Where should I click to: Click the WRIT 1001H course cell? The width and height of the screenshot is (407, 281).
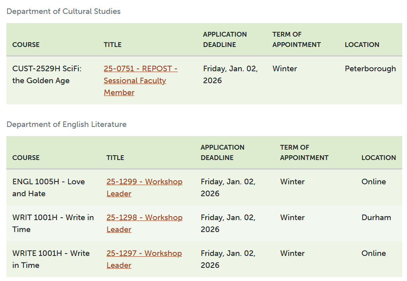tap(53, 223)
